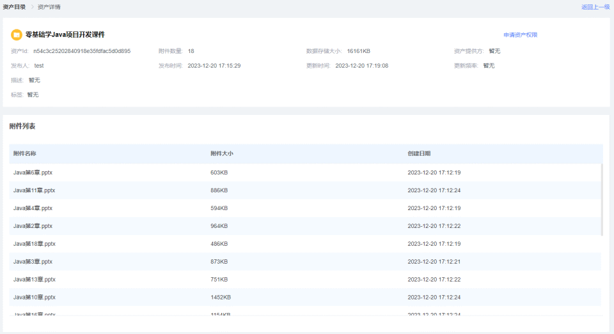Image resolution: width=614 pixels, height=334 pixels.
Task: Click size cell 486KB
Action: 219,244
